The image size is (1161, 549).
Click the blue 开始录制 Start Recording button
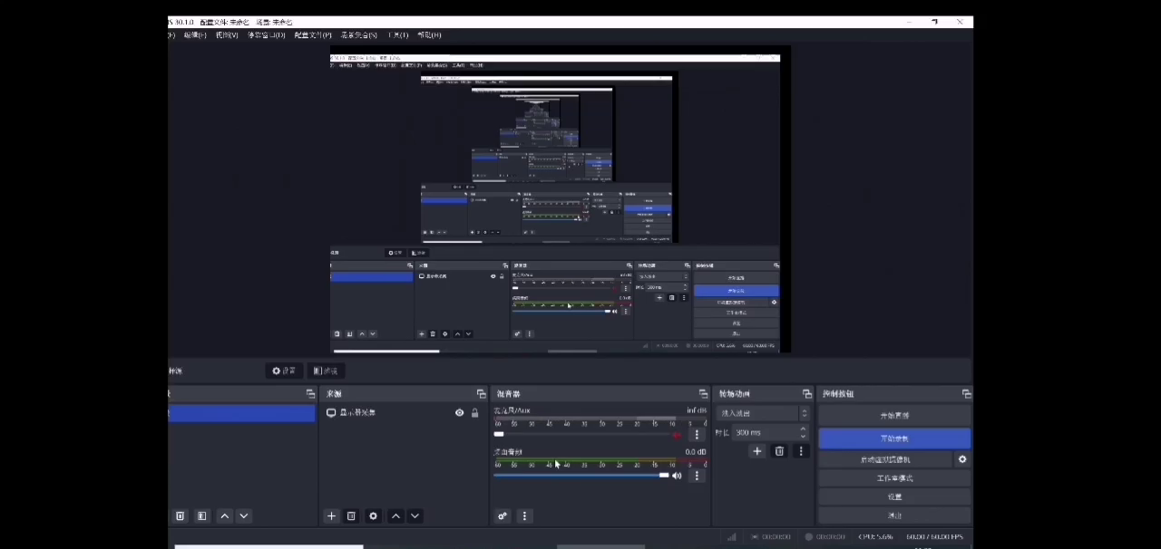click(x=894, y=438)
